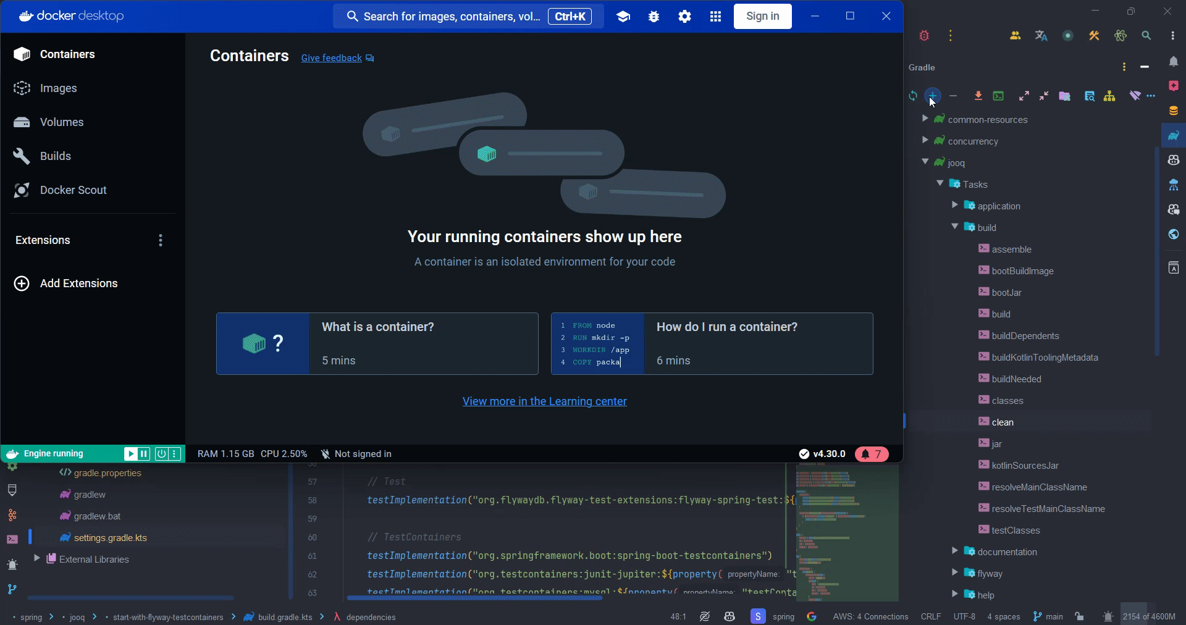Collapse the build task group
This screenshot has height=625, width=1186.
pos(954,227)
